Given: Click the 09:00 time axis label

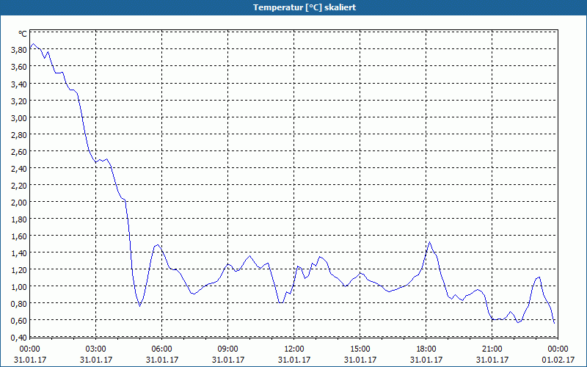Looking at the screenshot, I should [228, 349].
